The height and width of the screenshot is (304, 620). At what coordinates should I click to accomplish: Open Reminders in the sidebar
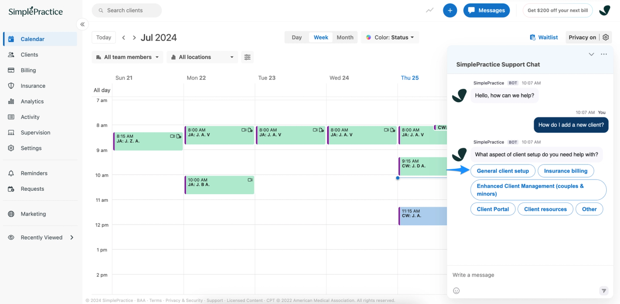(x=40, y=173)
